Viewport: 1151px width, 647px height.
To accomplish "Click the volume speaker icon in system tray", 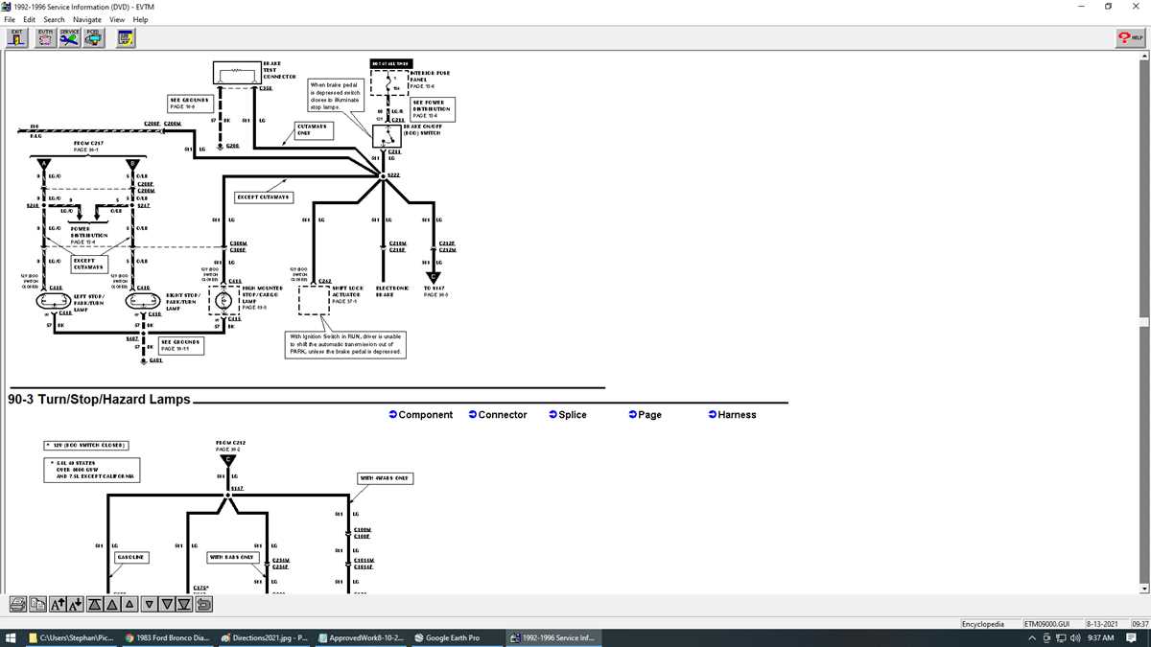I will point(1075,637).
